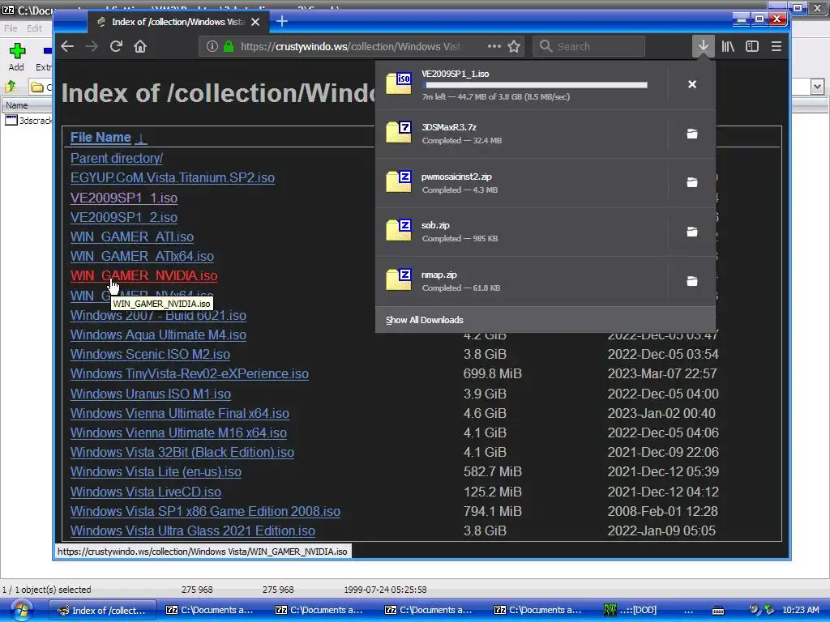Switch to Index of /collect taskbar button
The image size is (830, 622).
click(103, 610)
